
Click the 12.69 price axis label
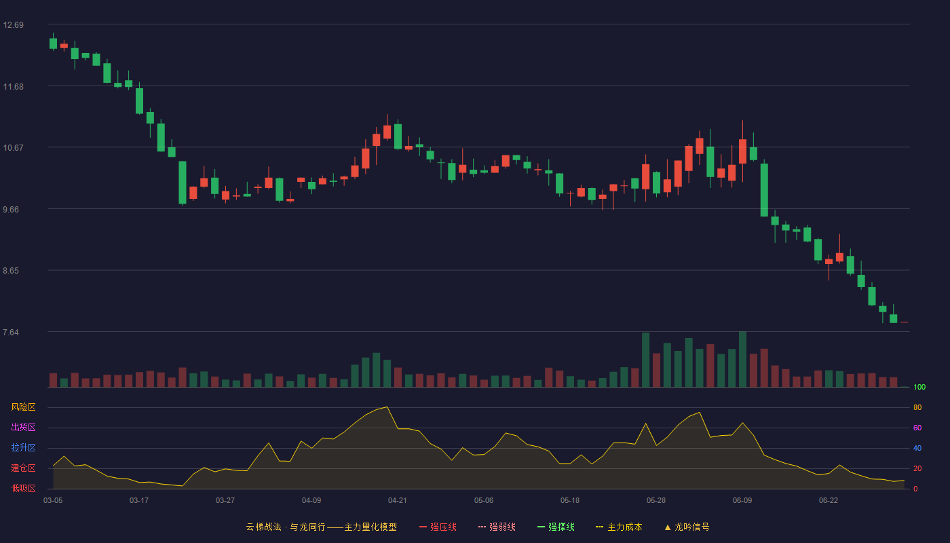point(14,25)
